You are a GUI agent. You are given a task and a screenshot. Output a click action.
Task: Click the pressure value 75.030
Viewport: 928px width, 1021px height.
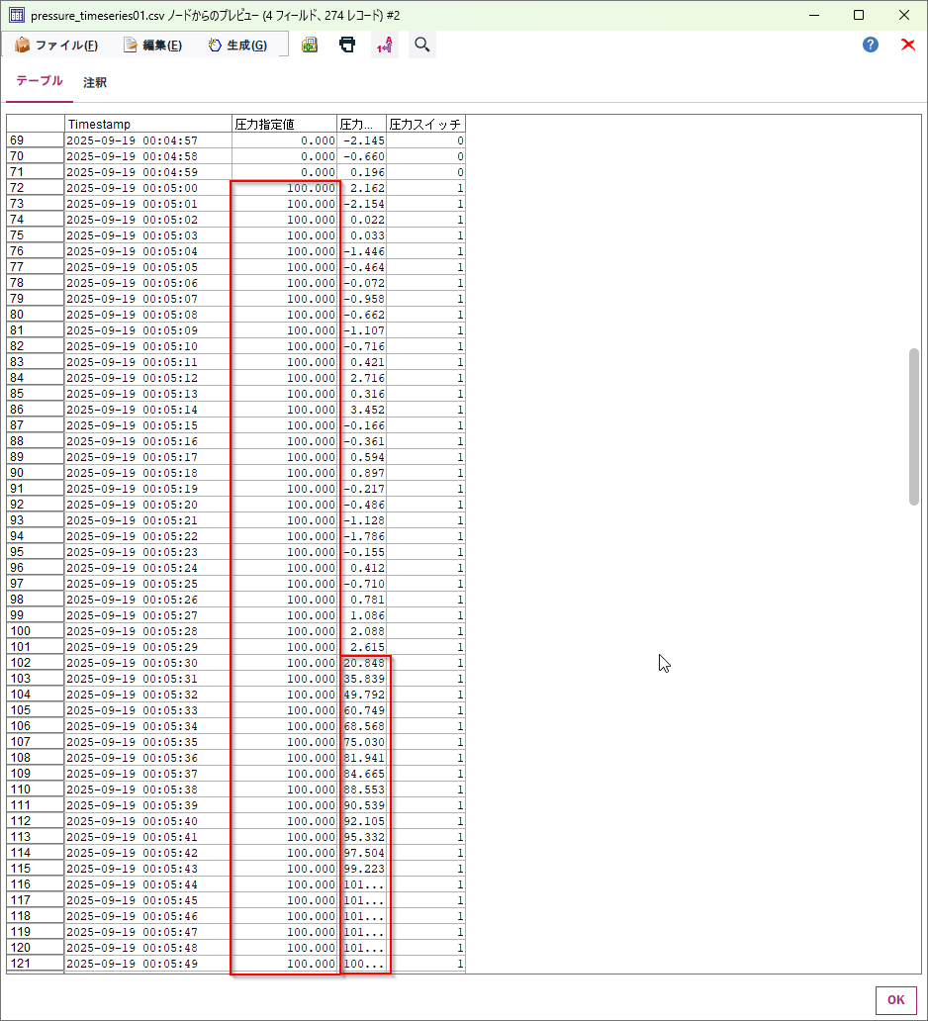click(x=364, y=742)
